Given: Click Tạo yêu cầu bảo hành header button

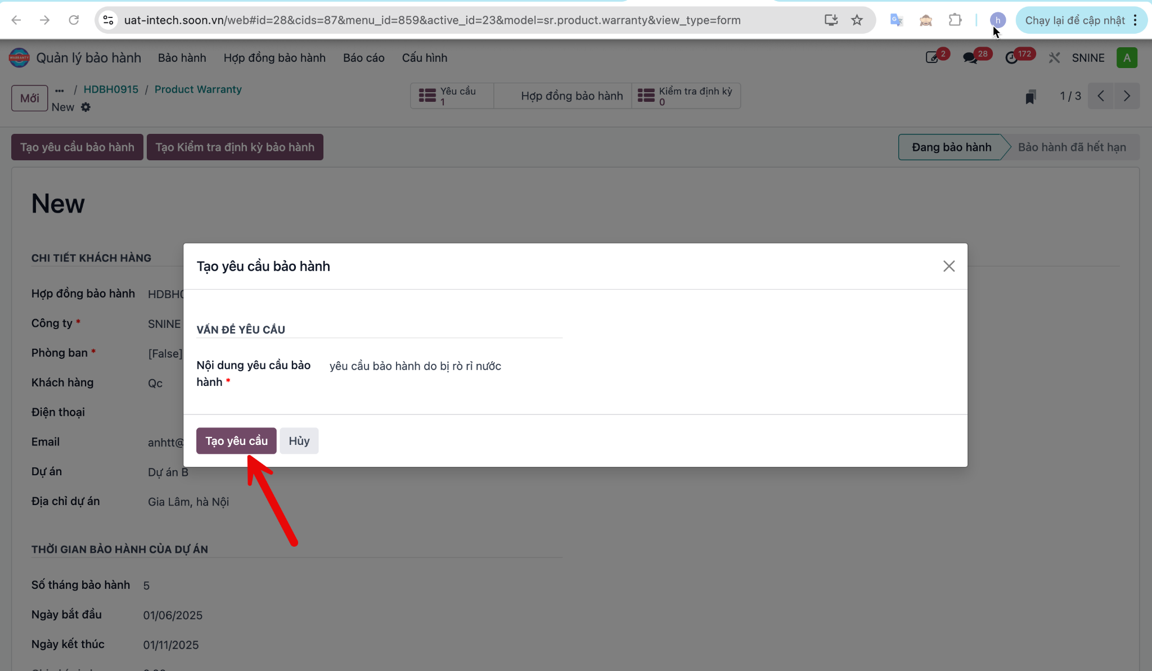Looking at the screenshot, I should point(78,147).
